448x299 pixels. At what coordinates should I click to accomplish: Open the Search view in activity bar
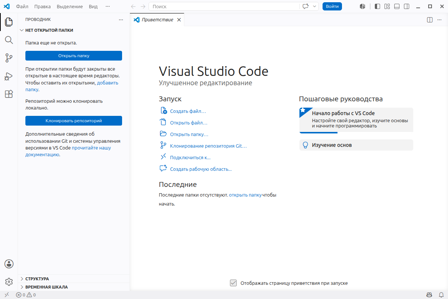tap(9, 40)
